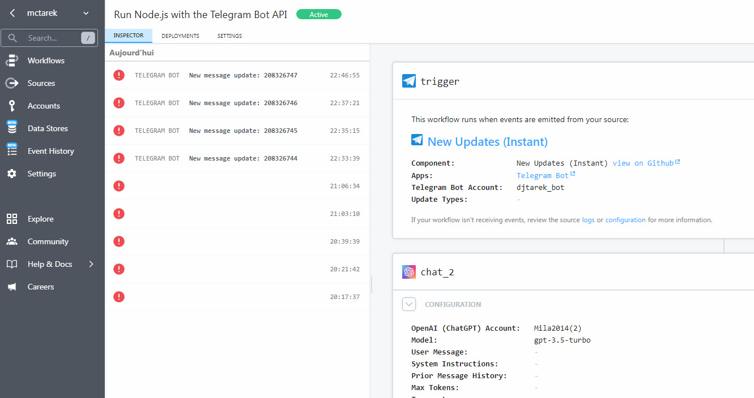This screenshot has height=398, width=754.
Task: Open the trigger step title
Action: pos(440,81)
